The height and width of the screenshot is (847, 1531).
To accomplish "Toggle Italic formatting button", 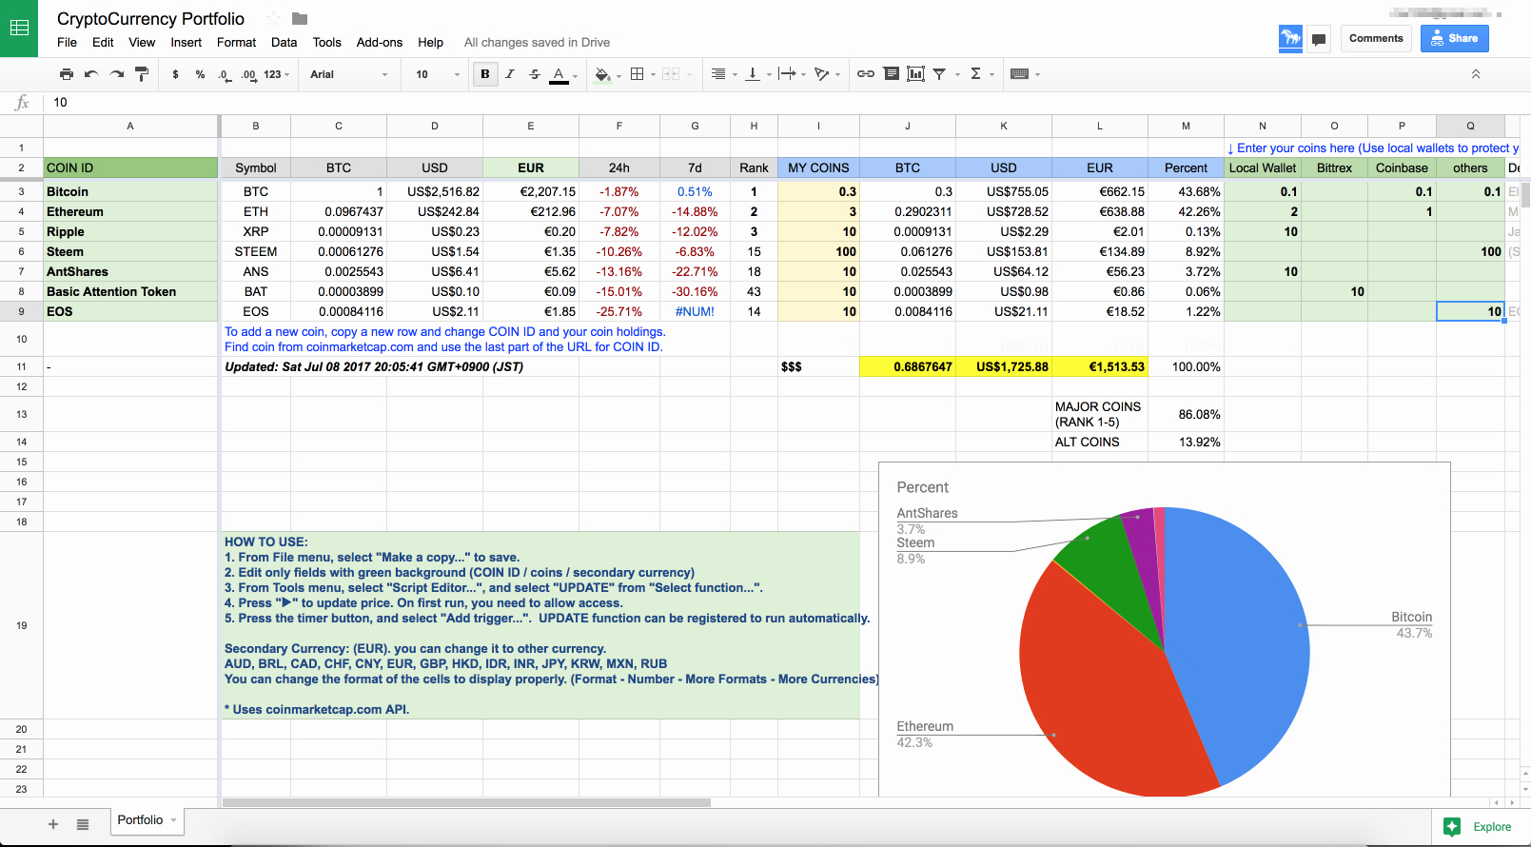I will pos(510,74).
